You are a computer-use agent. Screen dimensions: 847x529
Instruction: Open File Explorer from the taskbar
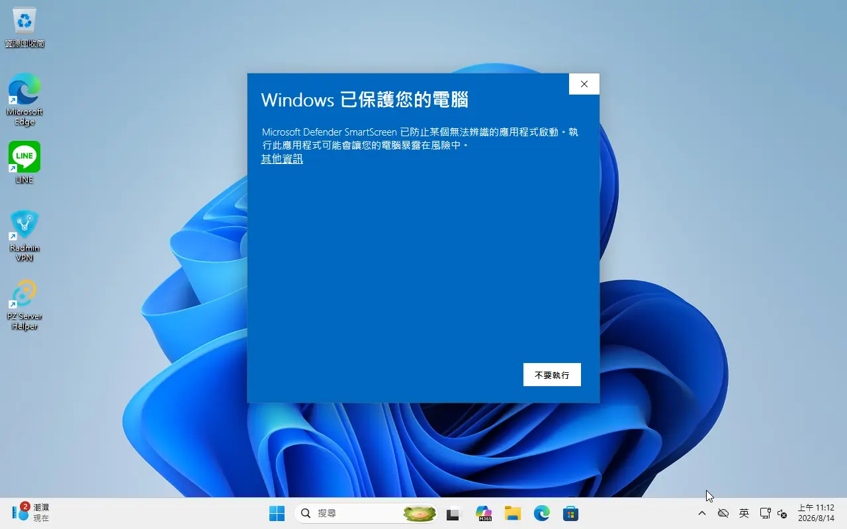click(513, 513)
